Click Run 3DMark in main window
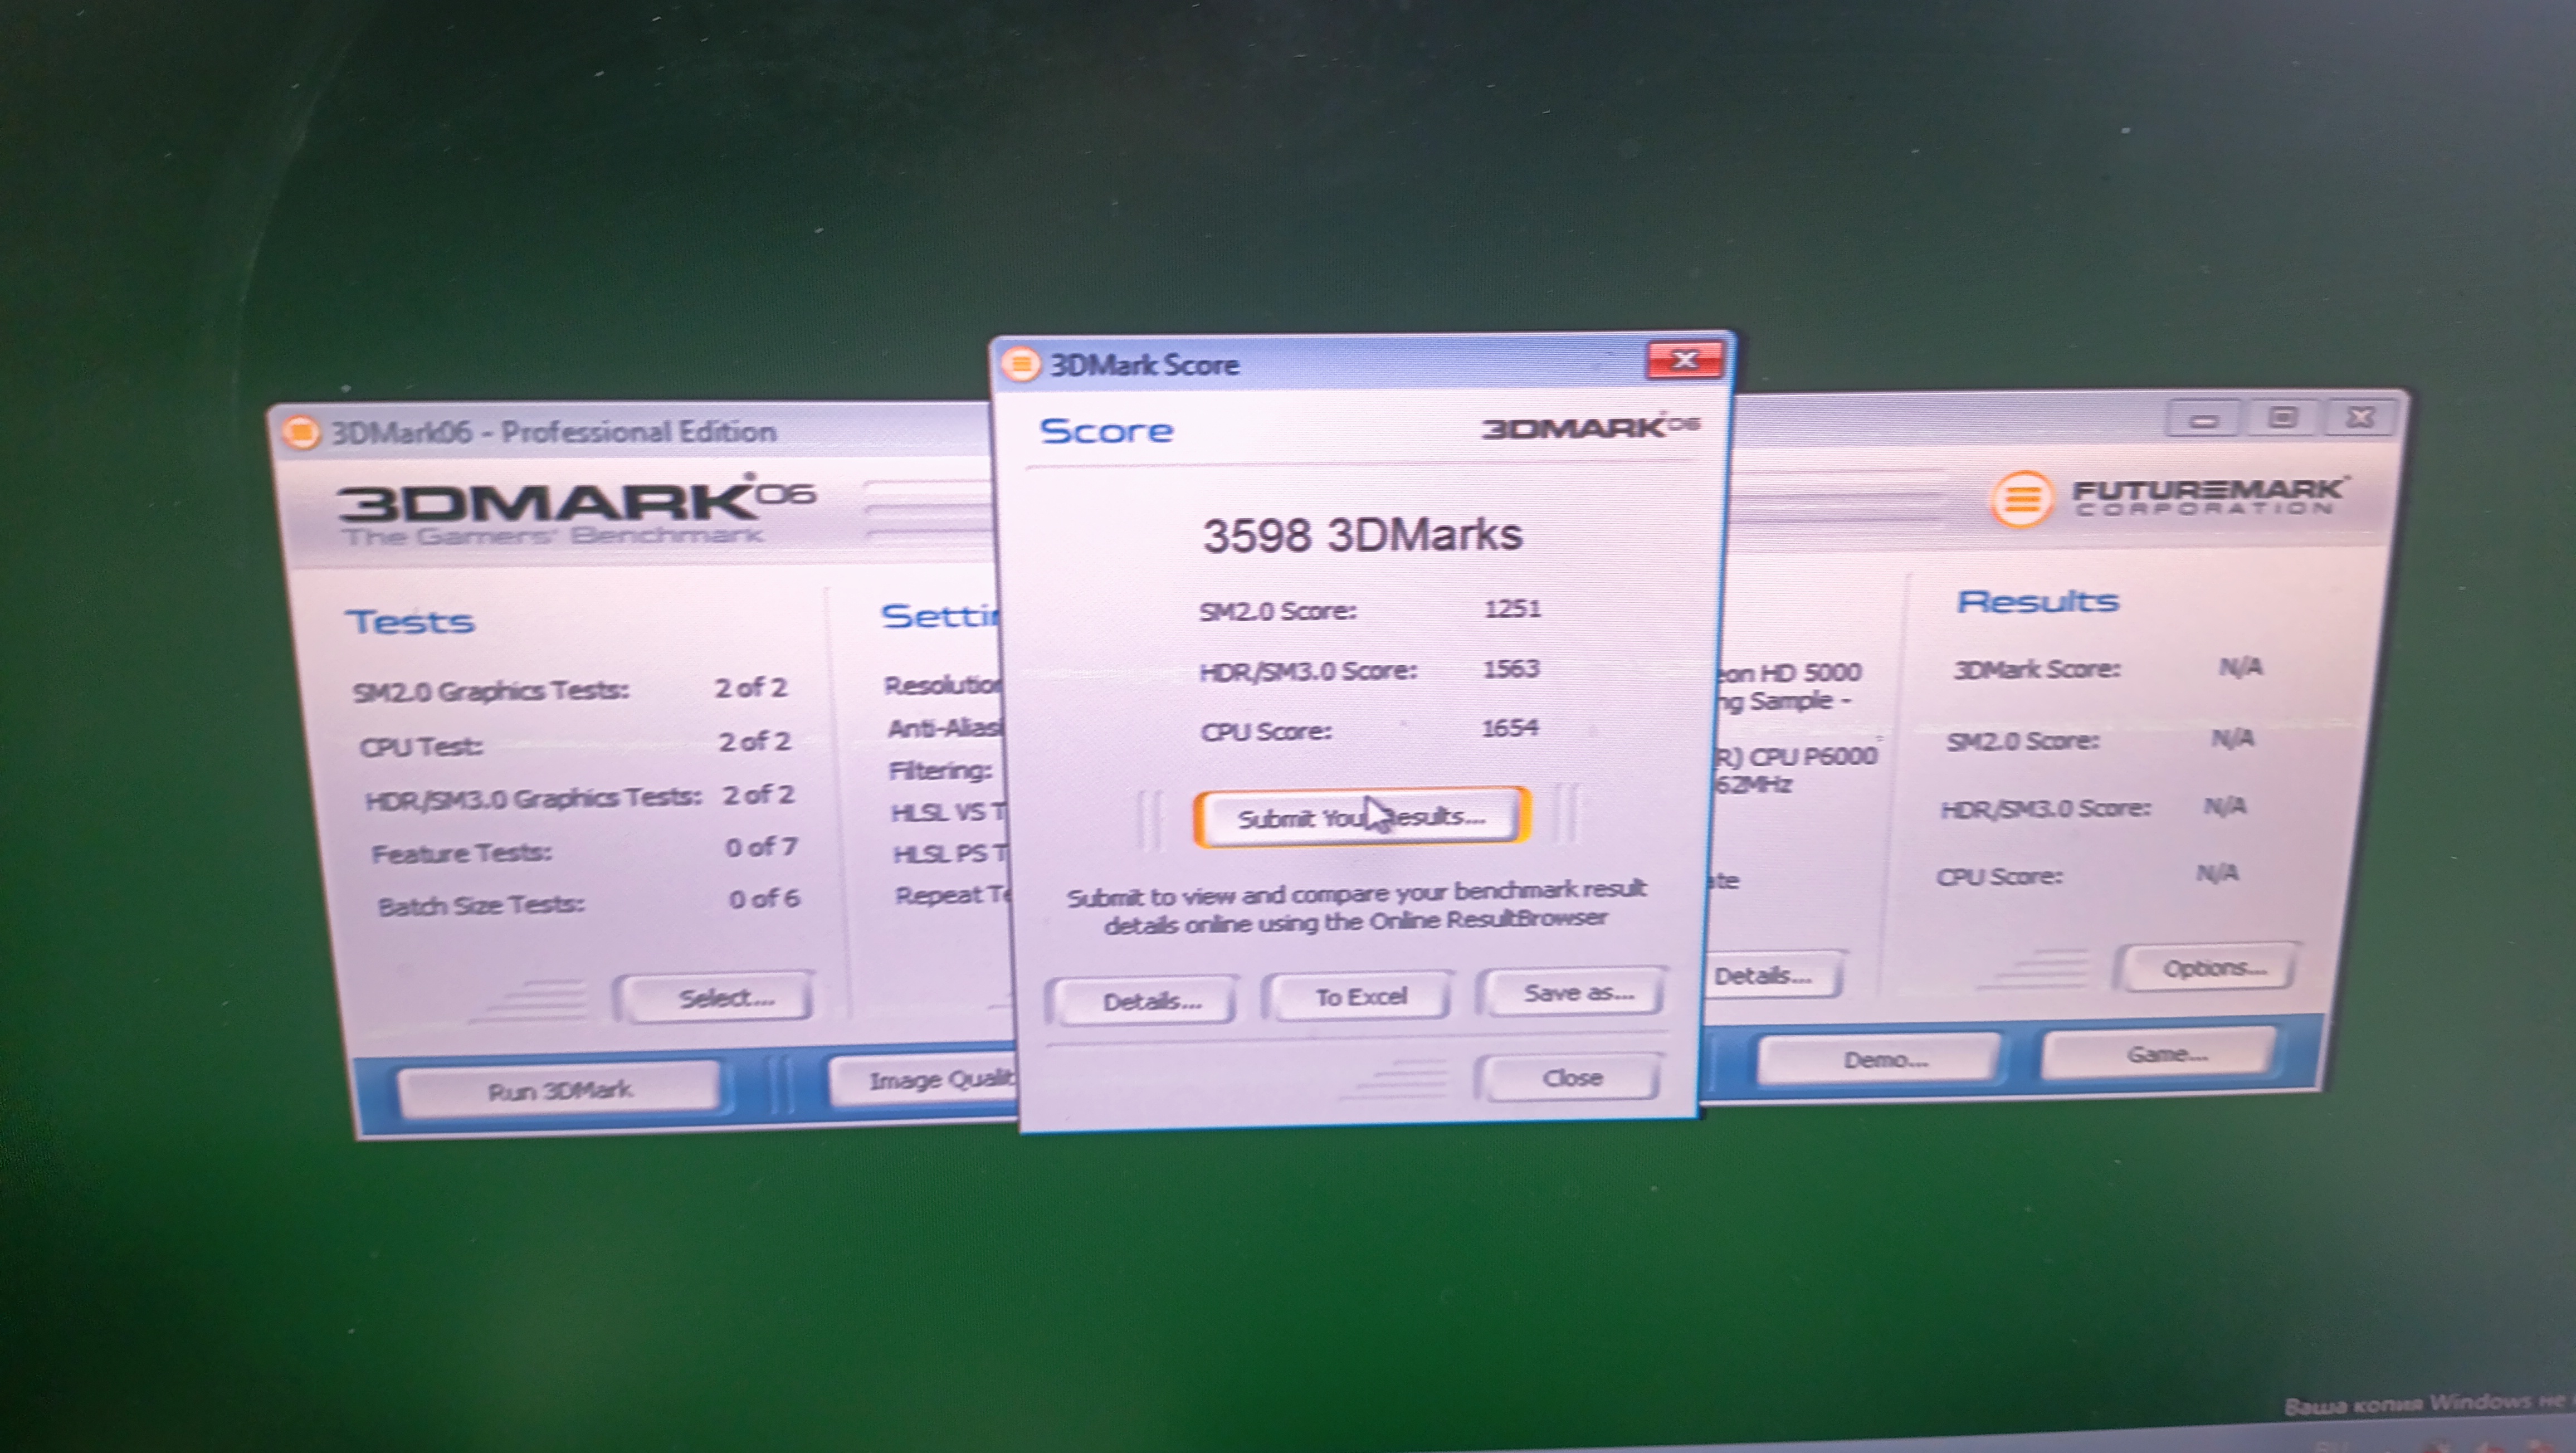 [559, 1089]
